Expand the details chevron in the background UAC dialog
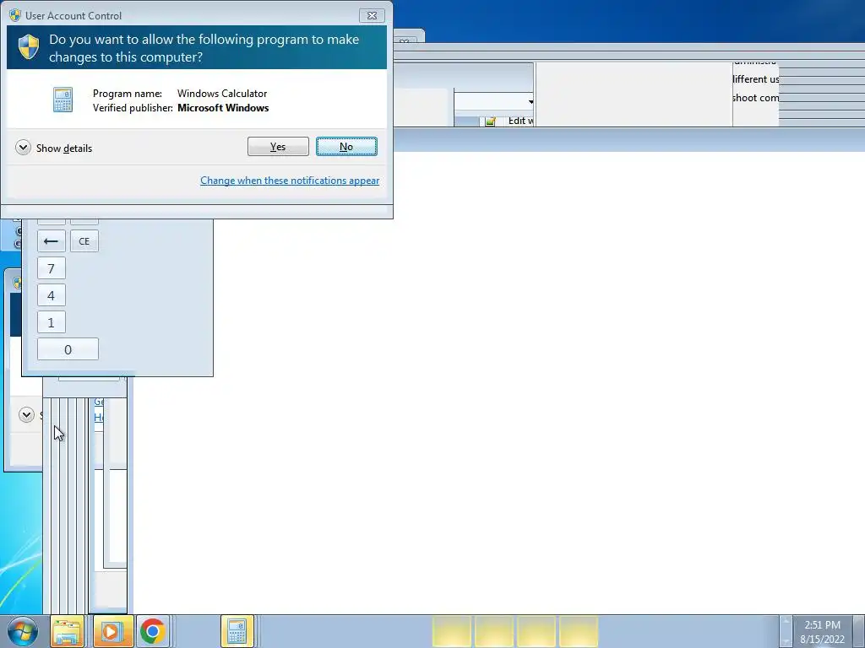 [x=26, y=414]
